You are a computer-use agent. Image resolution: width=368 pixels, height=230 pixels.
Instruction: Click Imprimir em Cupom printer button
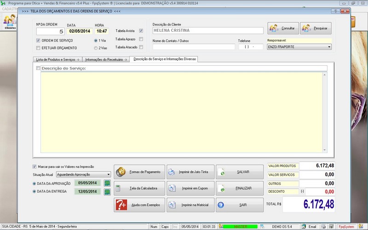190,189
